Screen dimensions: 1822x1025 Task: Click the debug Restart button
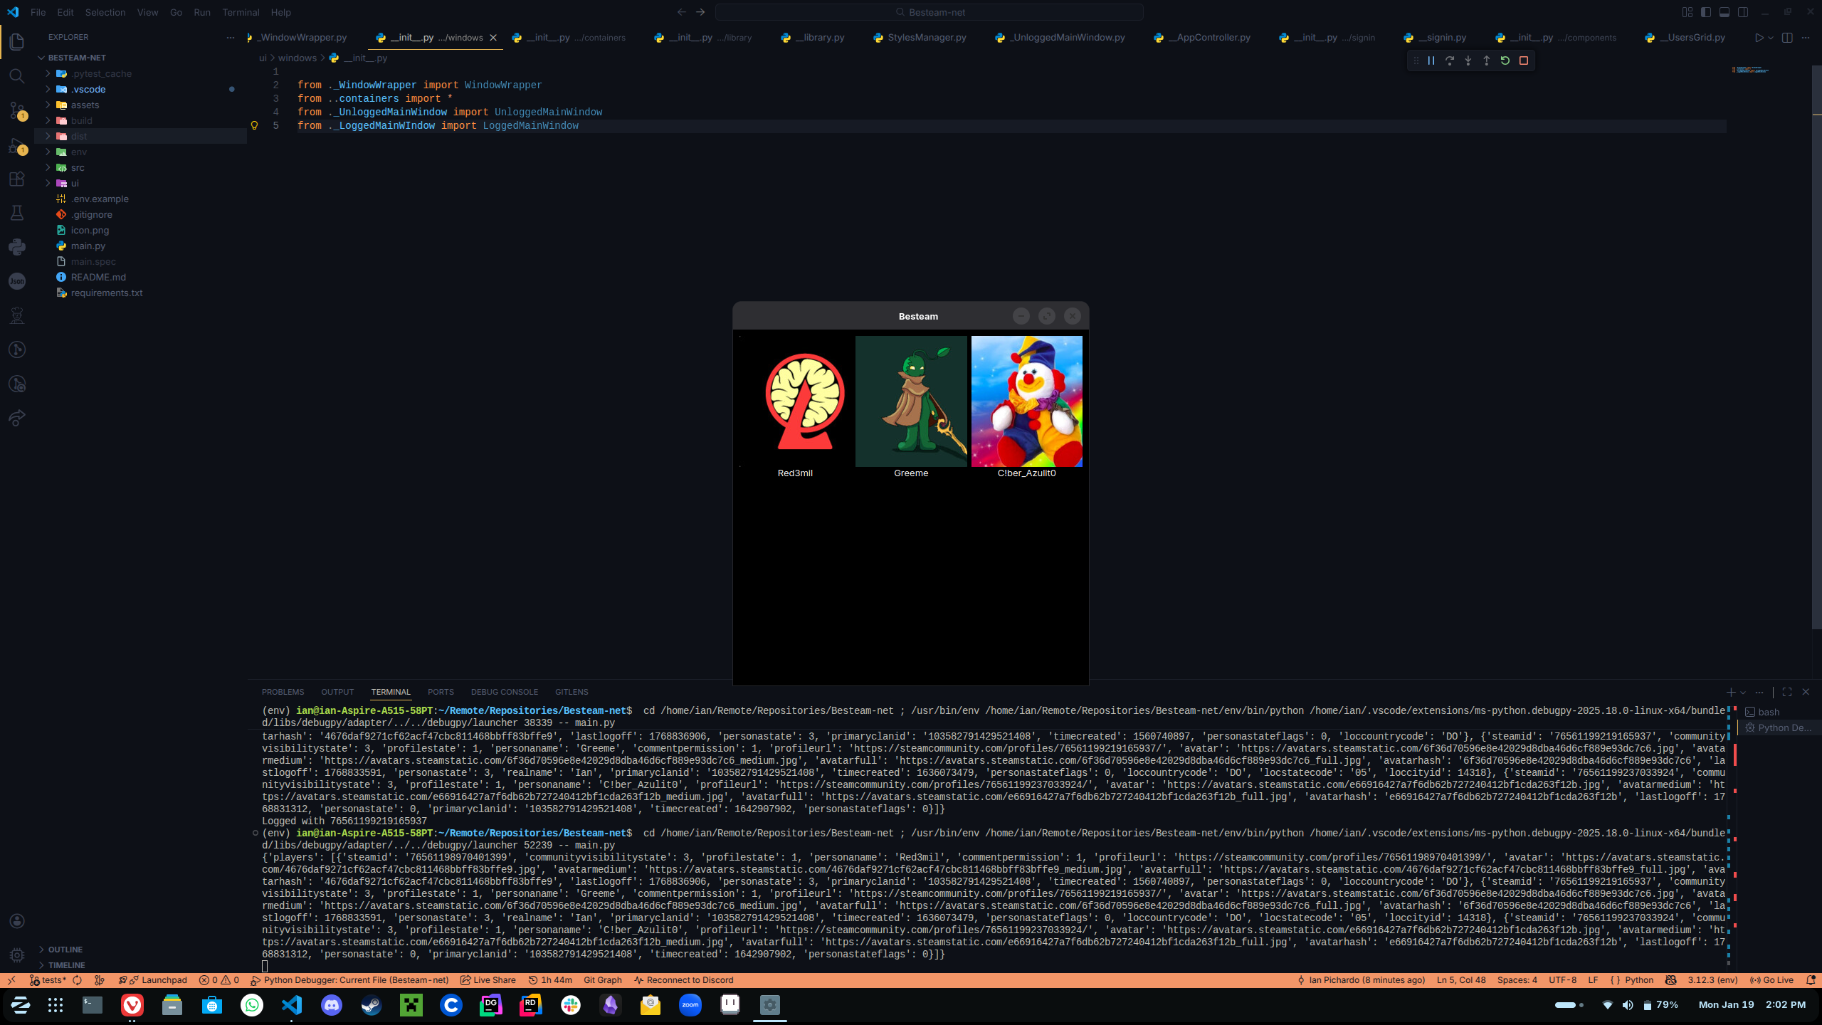point(1505,61)
